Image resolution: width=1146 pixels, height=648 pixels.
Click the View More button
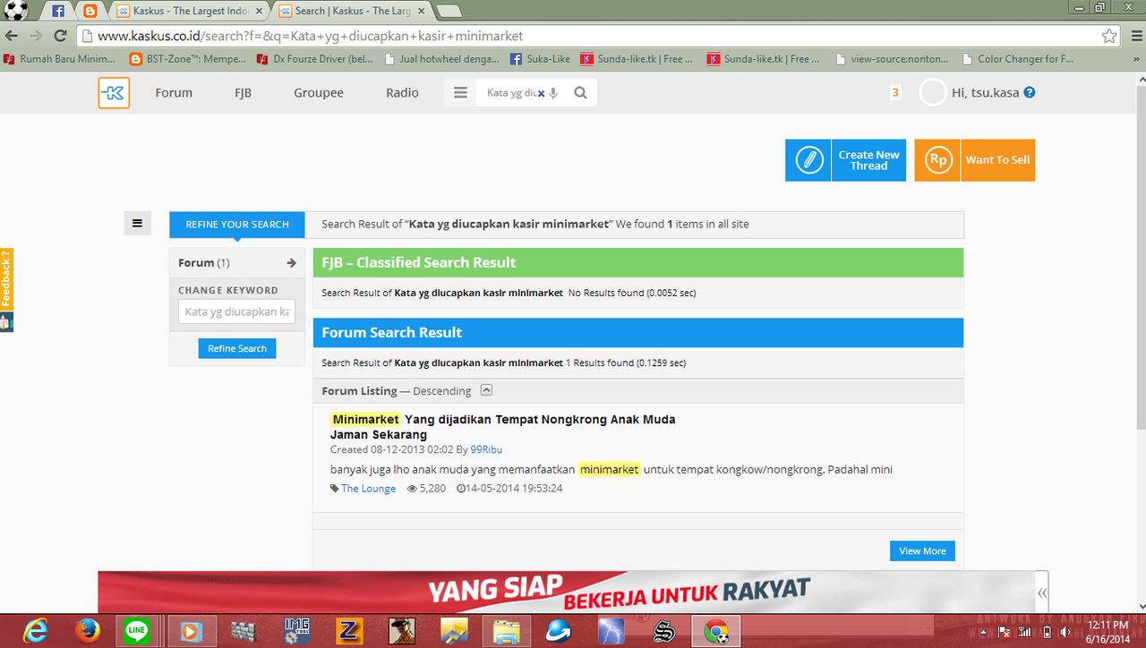(x=922, y=550)
